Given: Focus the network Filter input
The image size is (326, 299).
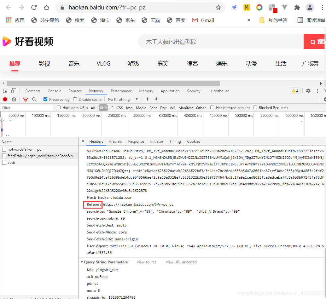Looking at the screenshot, I should click(x=27, y=108).
